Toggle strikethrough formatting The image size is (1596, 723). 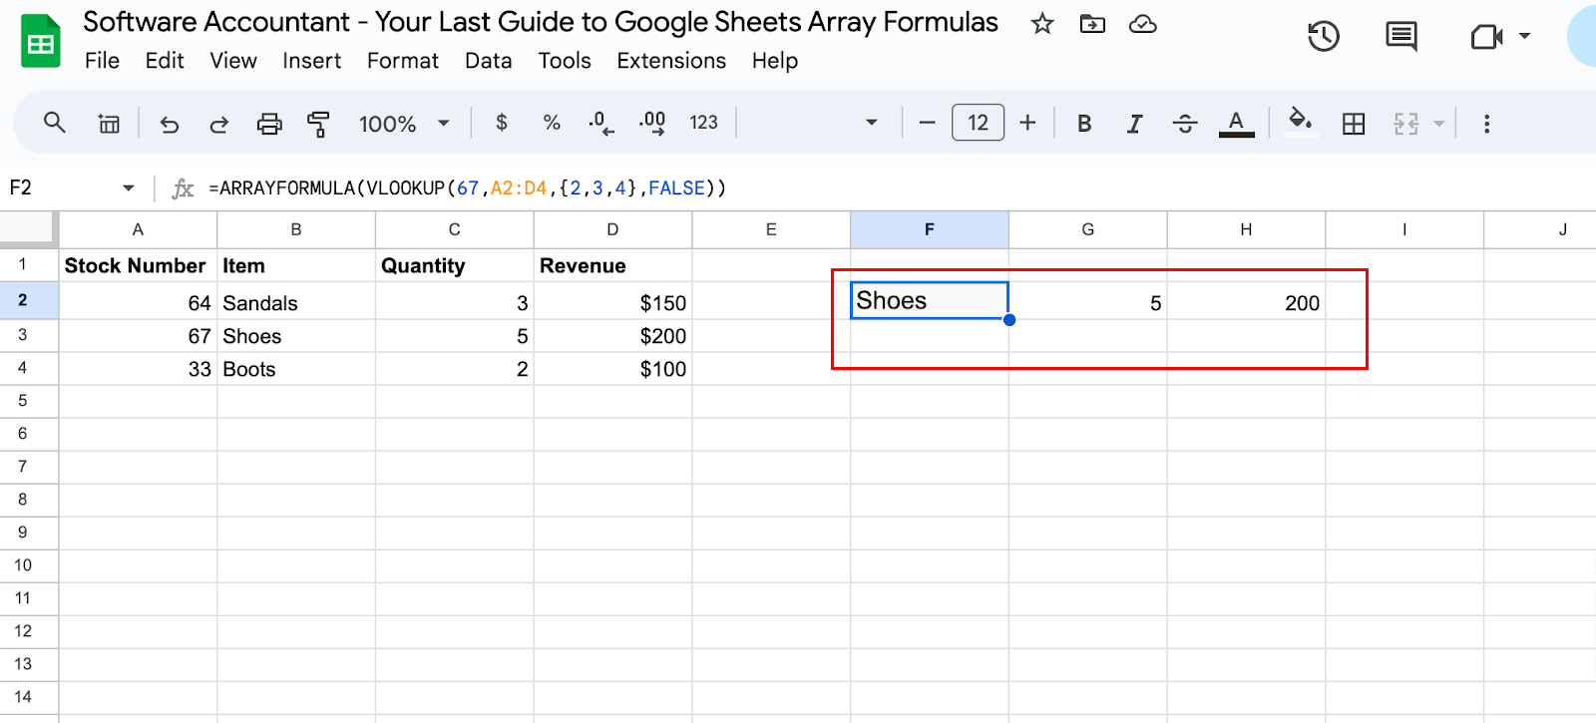pyautogui.click(x=1185, y=124)
